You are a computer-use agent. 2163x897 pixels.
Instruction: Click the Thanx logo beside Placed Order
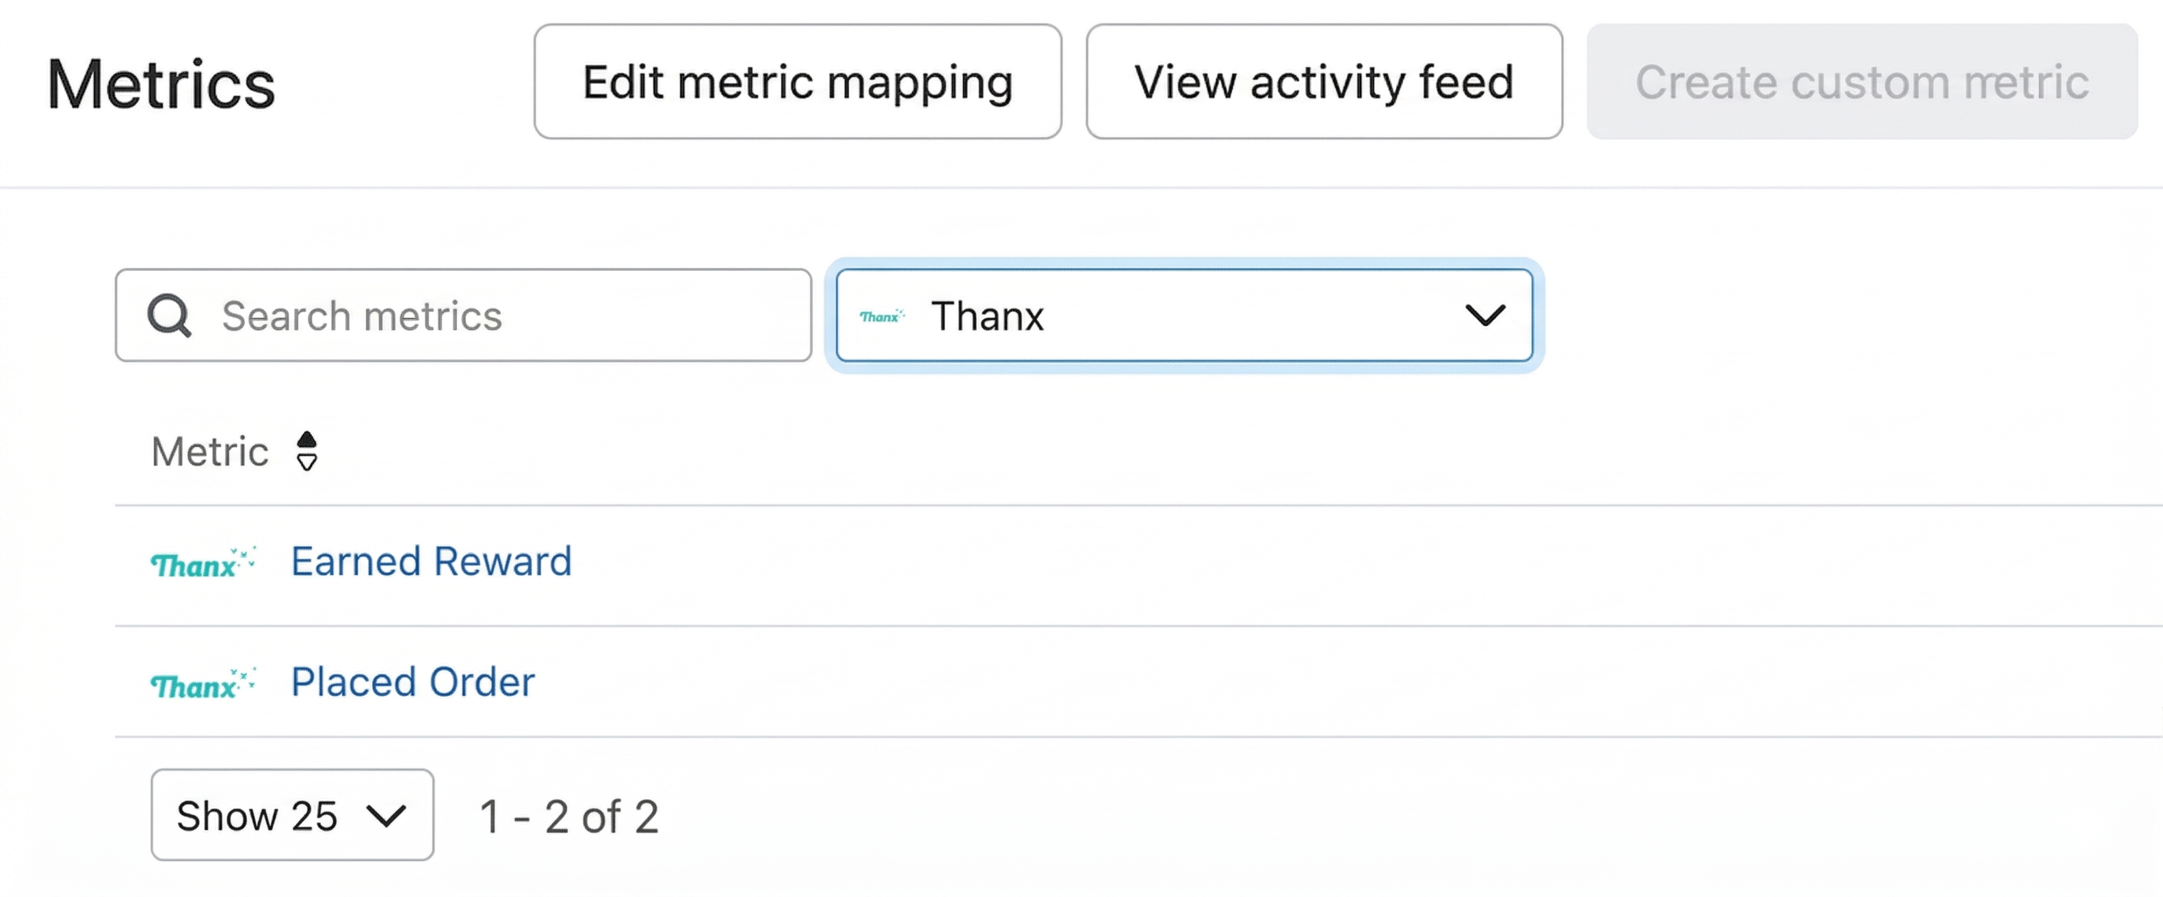tap(202, 684)
